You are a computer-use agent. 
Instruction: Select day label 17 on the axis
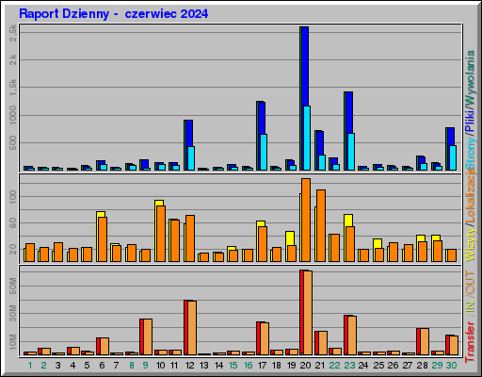click(262, 366)
